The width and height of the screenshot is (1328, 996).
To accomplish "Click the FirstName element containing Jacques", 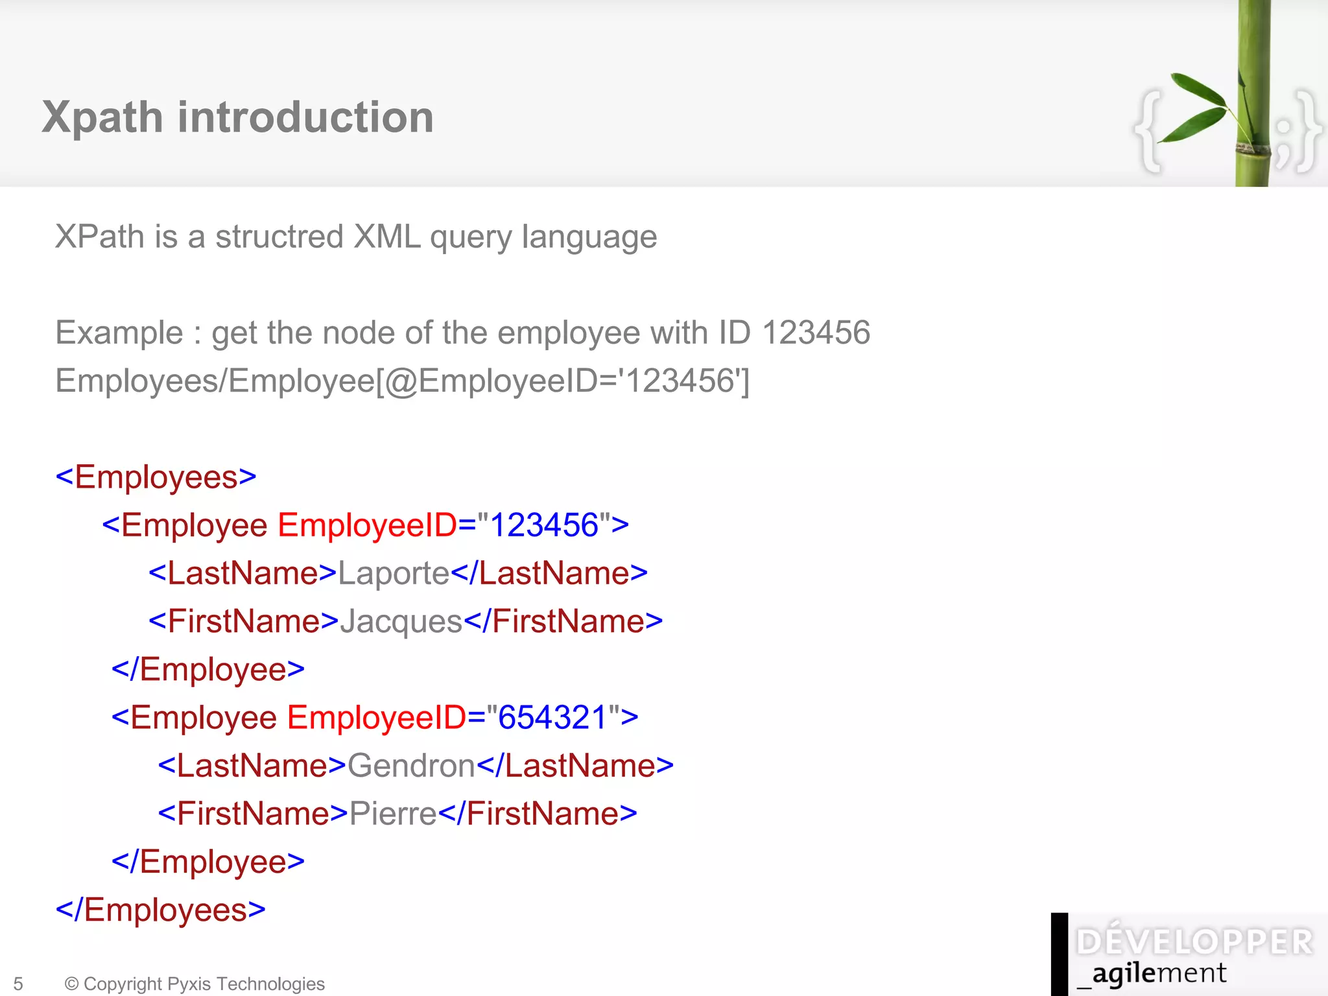I will [x=405, y=621].
